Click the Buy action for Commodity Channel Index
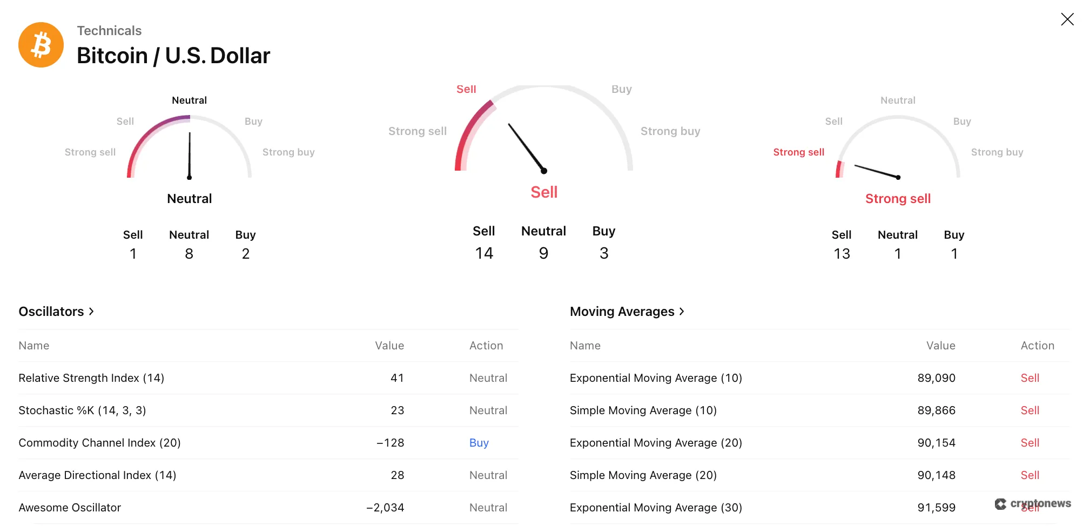This screenshot has height=526, width=1090. (479, 443)
